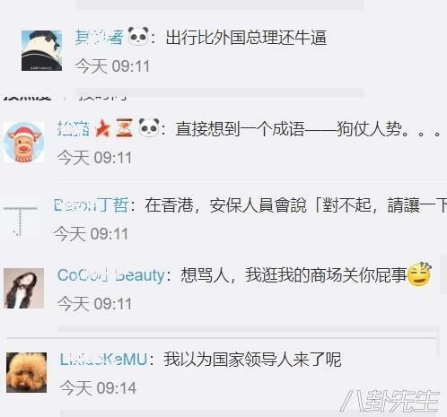This screenshot has width=447, height=417.
Task: Click the red star badge icon
Action: (102, 128)
